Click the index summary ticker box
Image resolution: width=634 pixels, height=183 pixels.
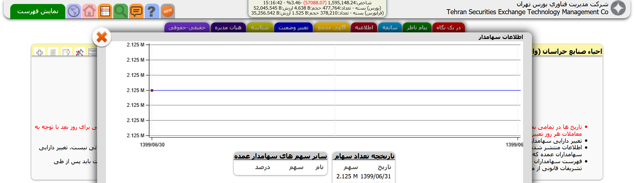tap(317, 8)
